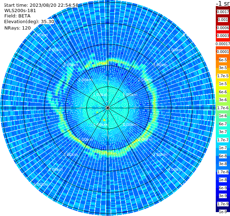230x216 pixels.
Task: Click the 0.0017 colorbar value
Action: [223, 12]
